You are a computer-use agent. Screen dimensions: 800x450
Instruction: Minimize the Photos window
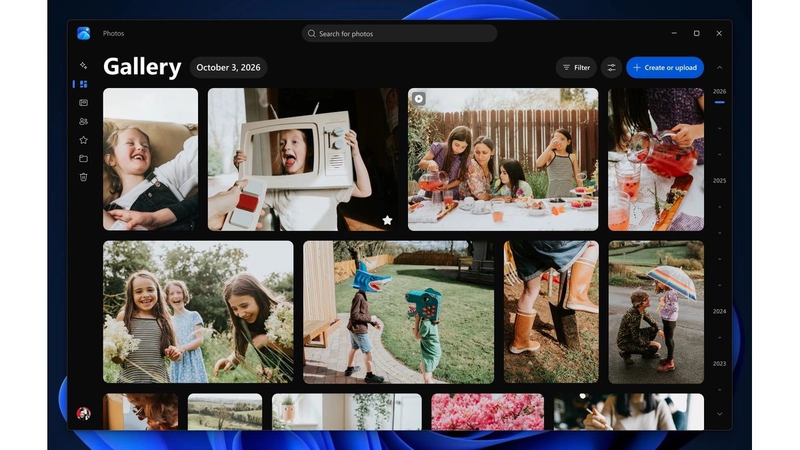click(x=675, y=33)
